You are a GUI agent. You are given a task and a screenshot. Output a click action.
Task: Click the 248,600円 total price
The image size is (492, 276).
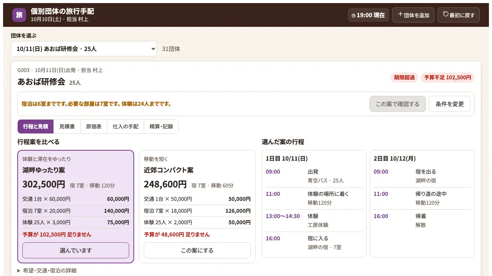click(x=165, y=184)
